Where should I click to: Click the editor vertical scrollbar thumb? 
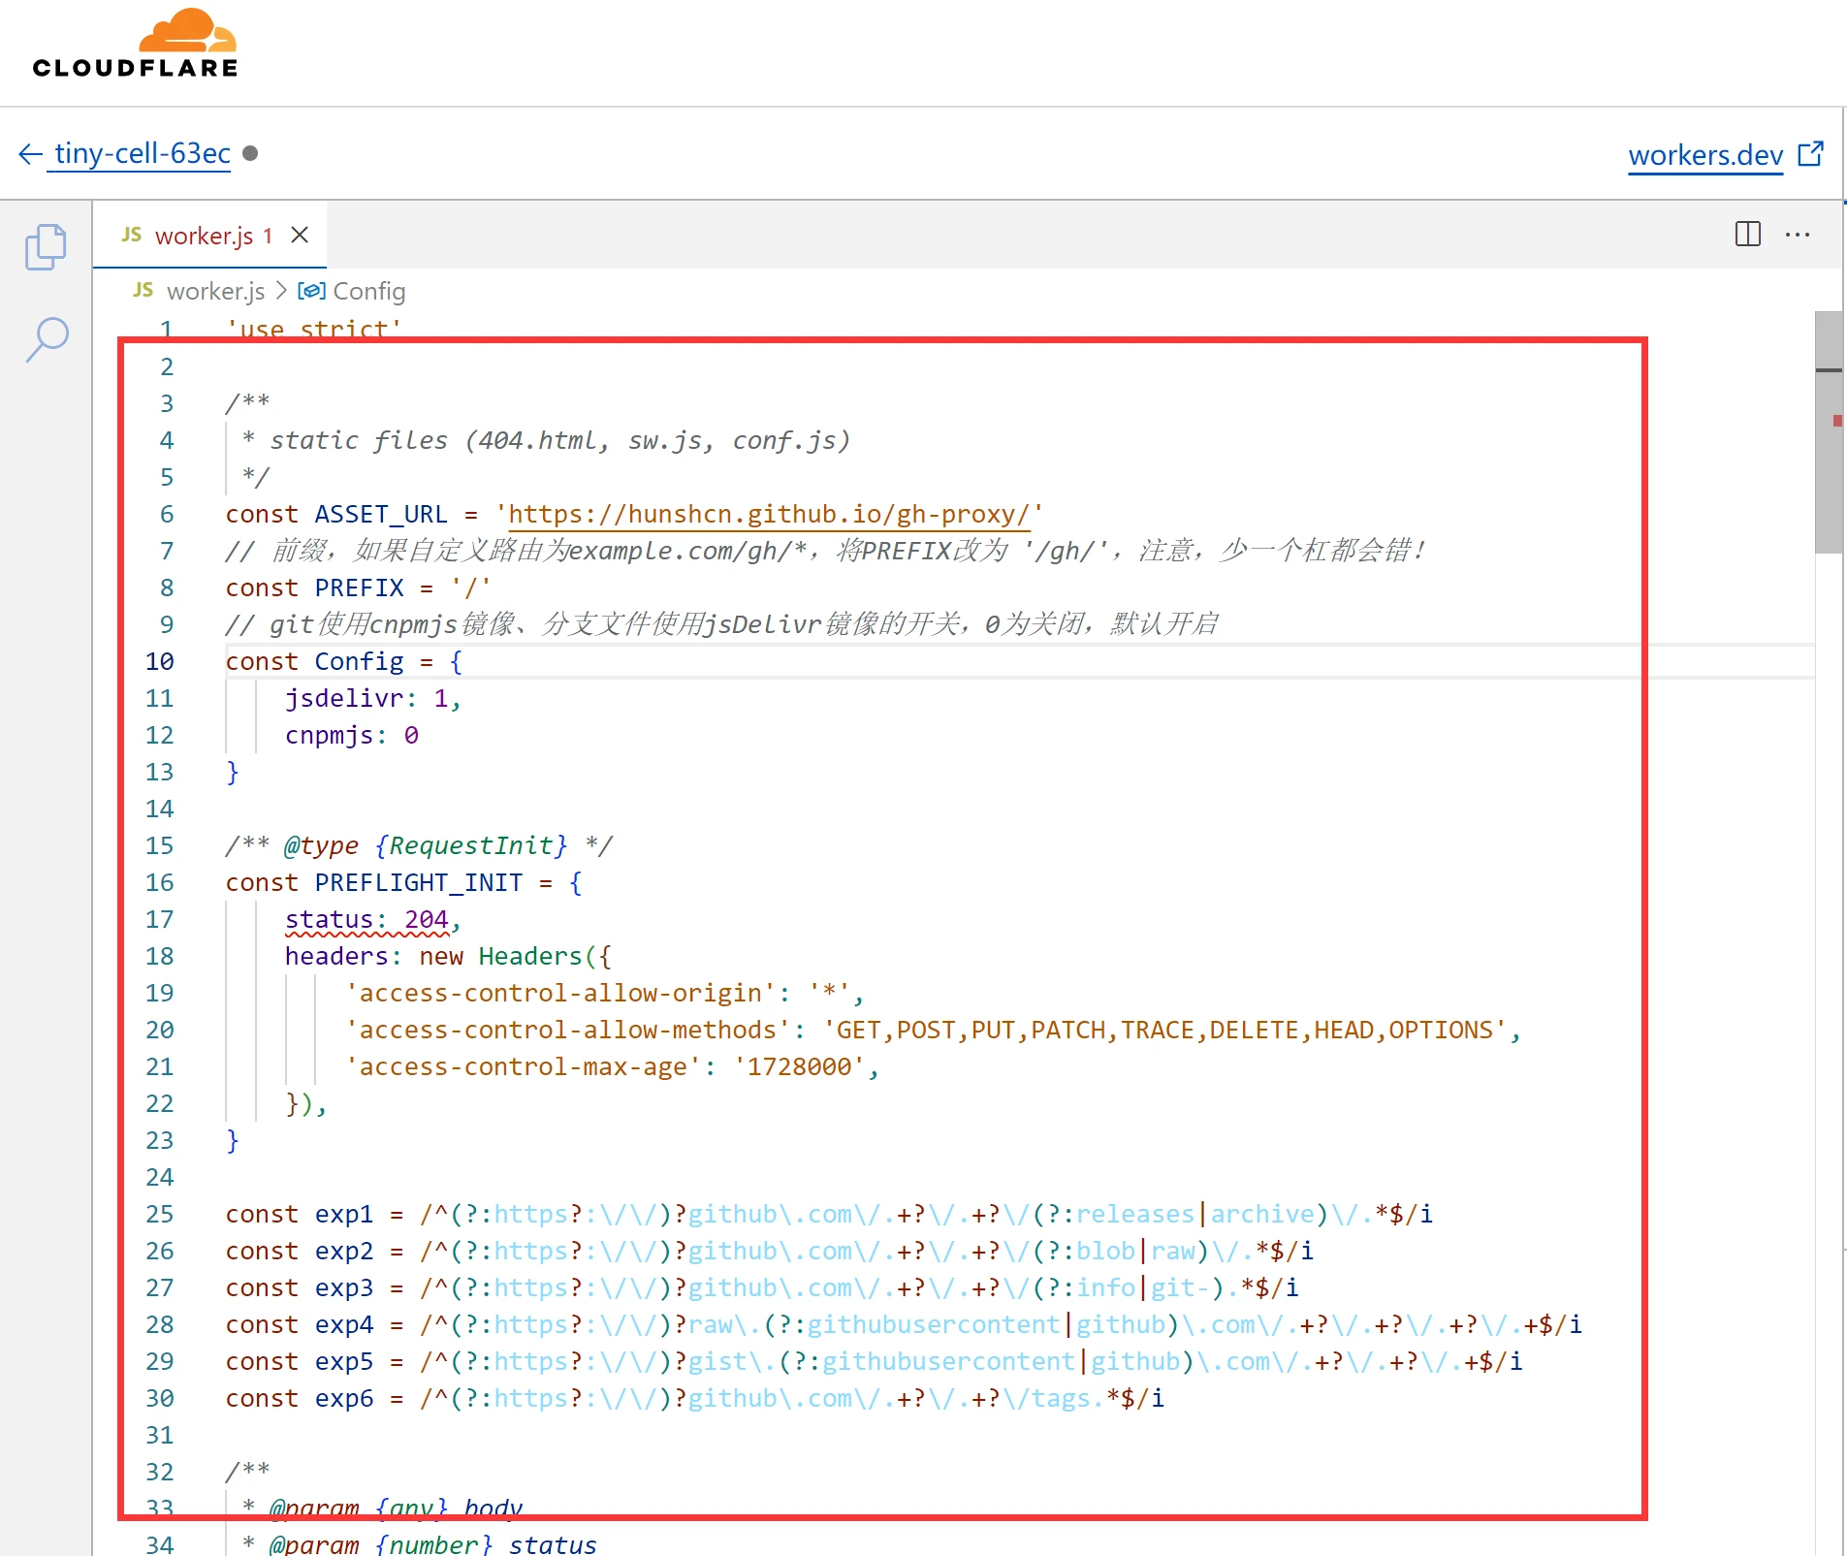[x=1829, y=432]
